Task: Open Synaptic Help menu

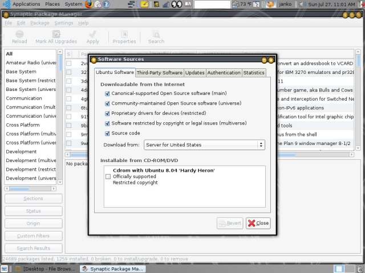Action: pyautogui.click(x=83, y=23)
